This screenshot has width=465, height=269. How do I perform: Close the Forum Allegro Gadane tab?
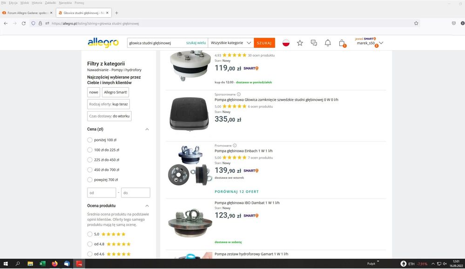51,13
